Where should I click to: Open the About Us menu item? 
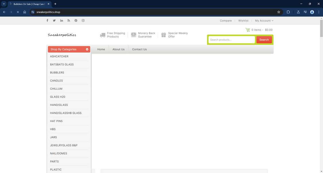(118, 49)
